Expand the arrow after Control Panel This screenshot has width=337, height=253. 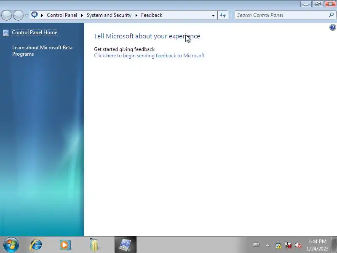click(82, 15)
